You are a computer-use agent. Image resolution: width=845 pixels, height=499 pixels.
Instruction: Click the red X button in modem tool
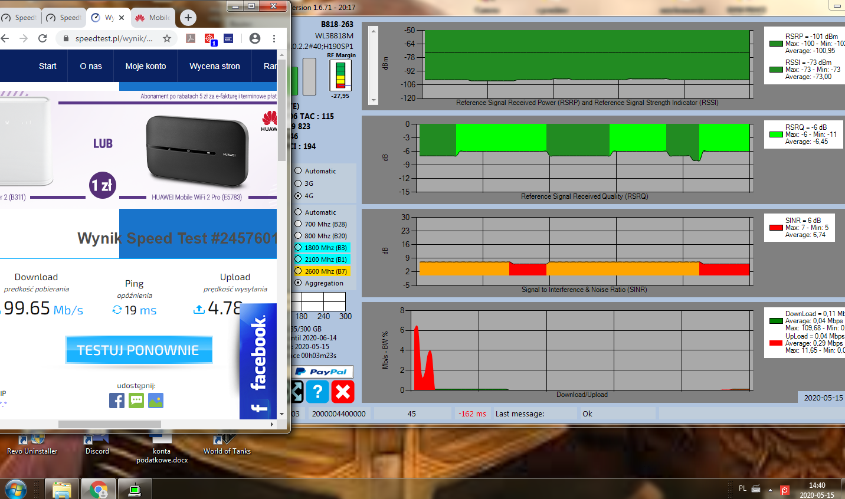tap(343, 391)
